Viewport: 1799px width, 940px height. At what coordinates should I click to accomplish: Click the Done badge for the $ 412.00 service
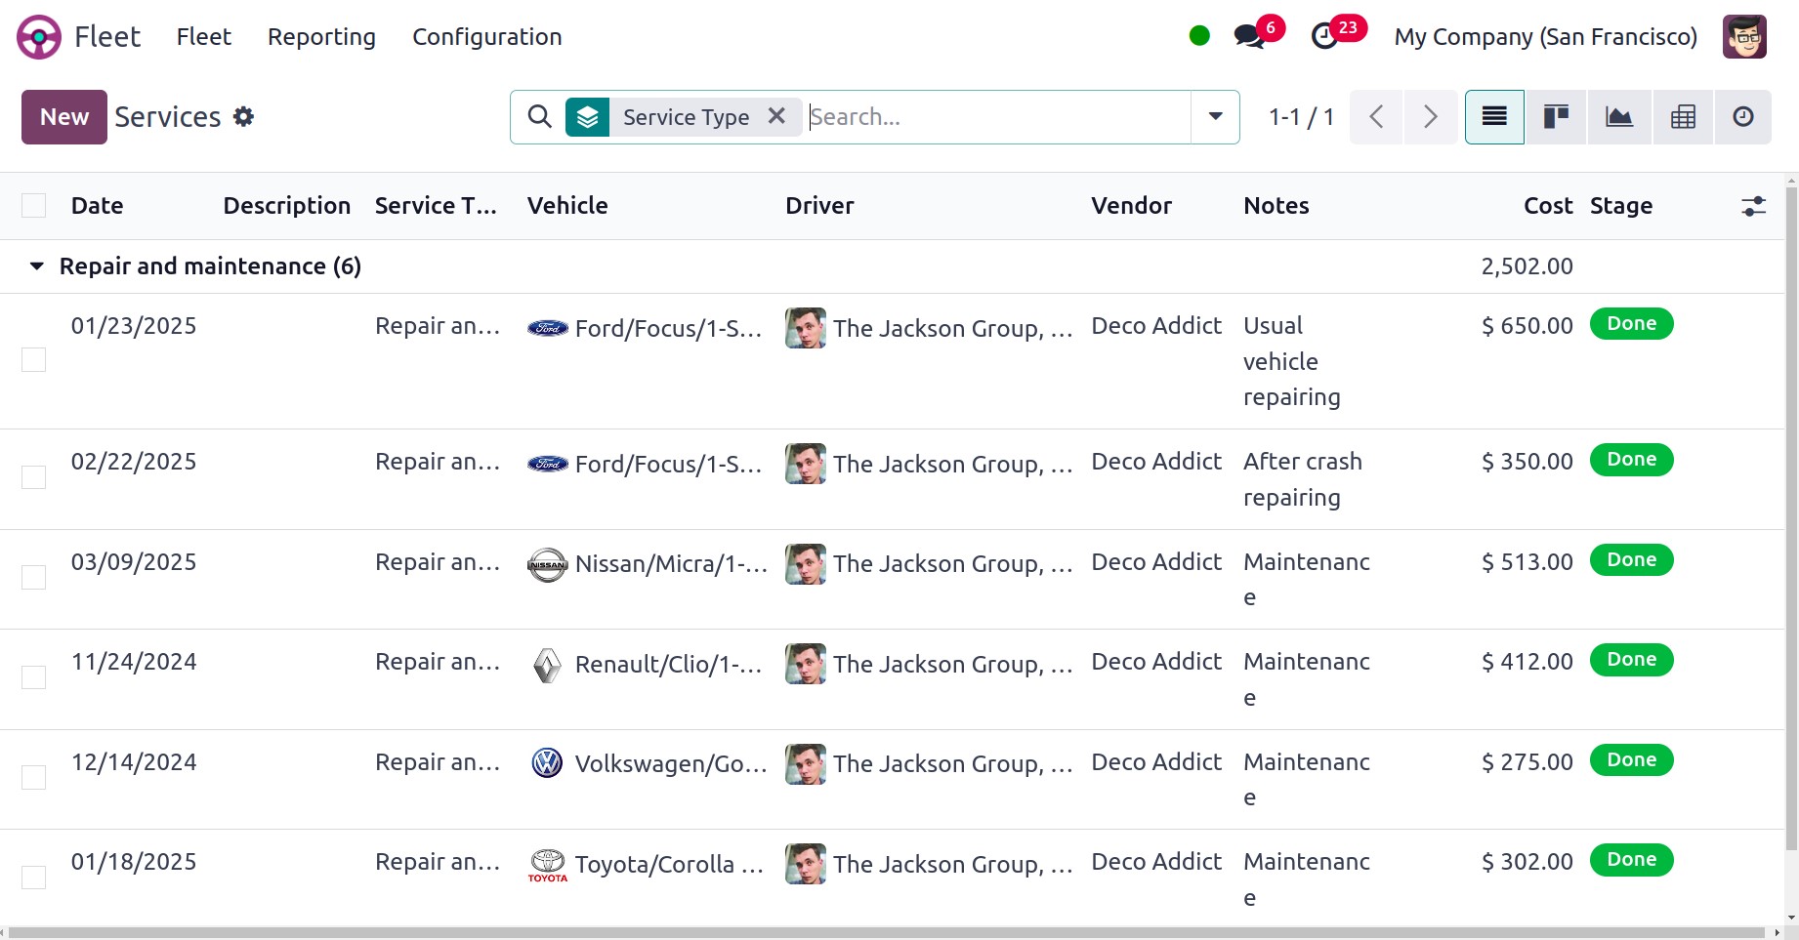click(x=1631, y=660)
